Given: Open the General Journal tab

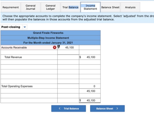Looking at the screenshot, I should click(31, 7).
